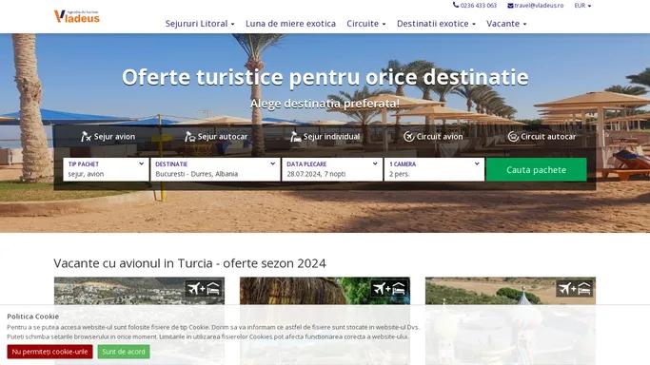Click plane+hotel badge on third Turcia card

click(x=574, y=288)
